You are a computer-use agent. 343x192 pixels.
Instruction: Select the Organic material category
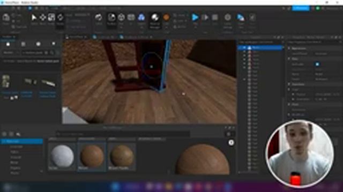(15, 168)
